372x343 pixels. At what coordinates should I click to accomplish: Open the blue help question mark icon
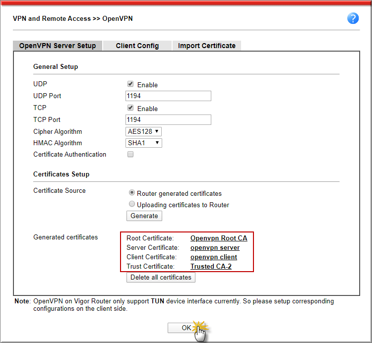point(353,18)
